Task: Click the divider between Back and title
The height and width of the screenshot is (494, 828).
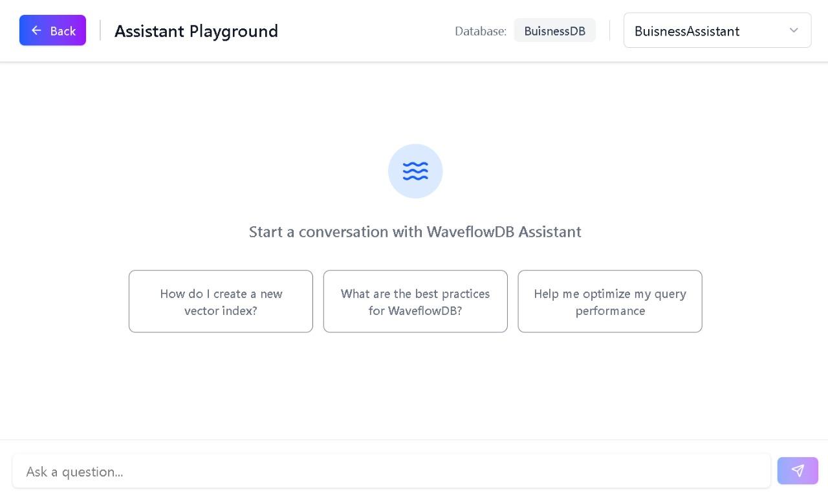Action: click(x=100, y=30)
